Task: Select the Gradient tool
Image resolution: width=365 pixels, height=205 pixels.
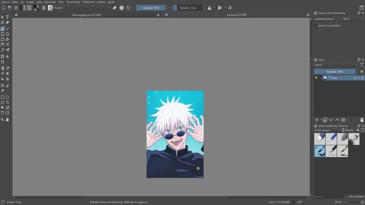Action: pos(3,68)
